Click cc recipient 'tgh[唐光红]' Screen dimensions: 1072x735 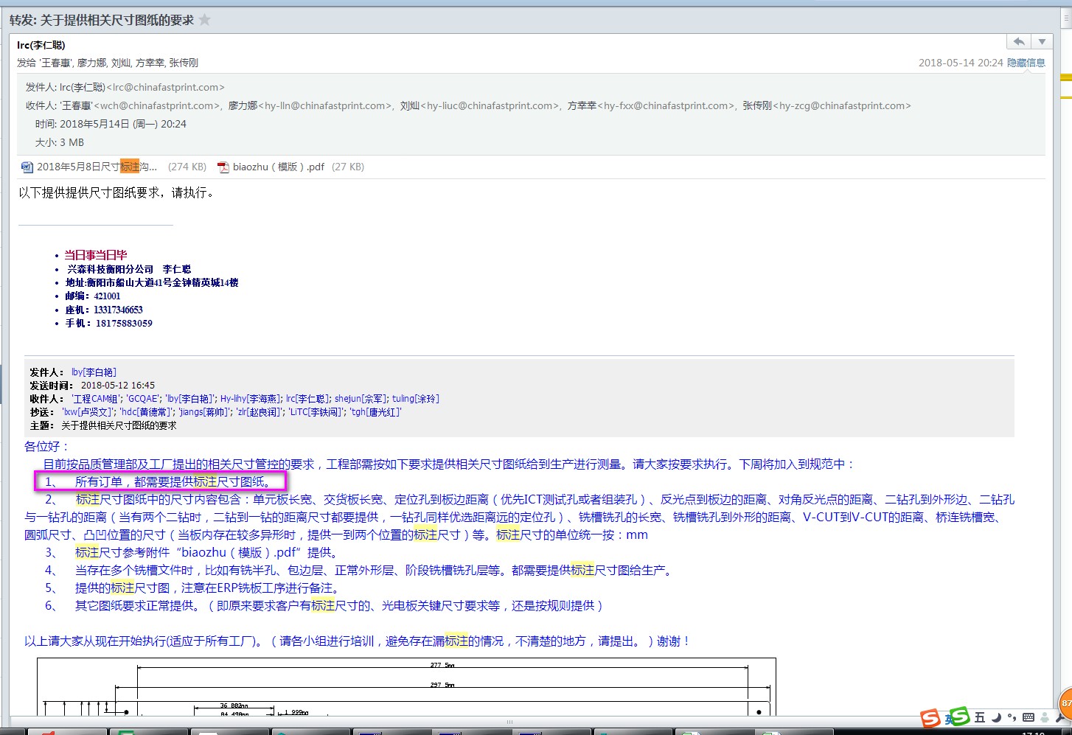[x=376, y=412]
